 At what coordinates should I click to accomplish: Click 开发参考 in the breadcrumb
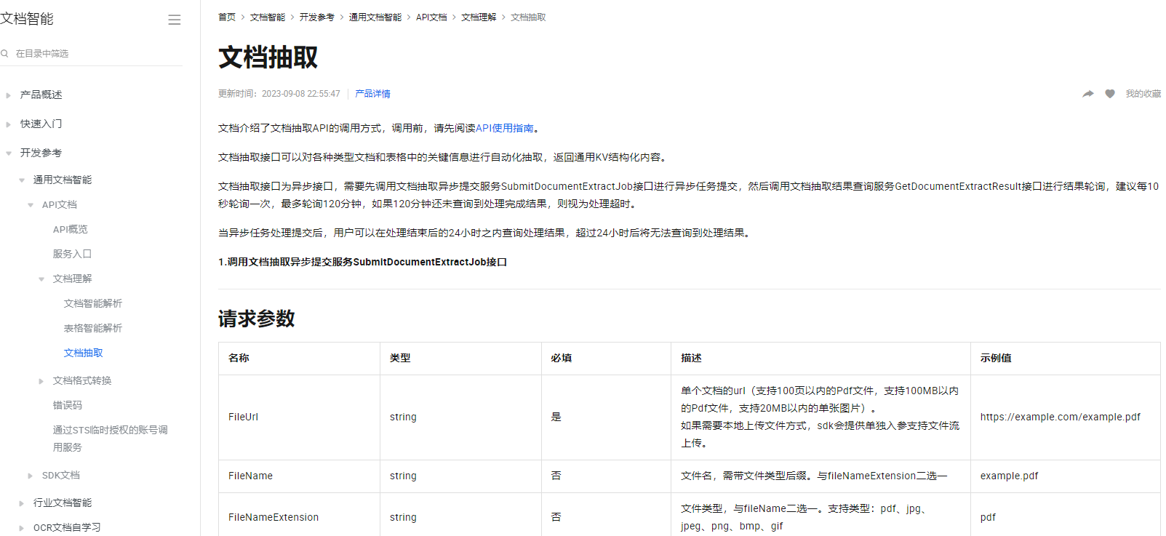coord(317,17)
